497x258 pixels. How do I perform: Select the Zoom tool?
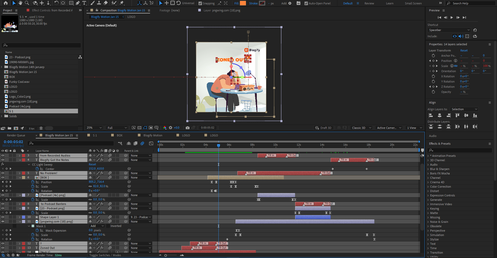(27, 3)
